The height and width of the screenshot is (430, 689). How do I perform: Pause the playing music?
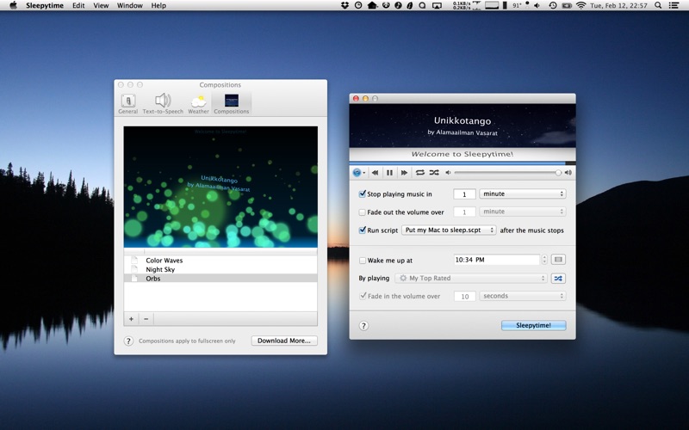pos(389,173)
